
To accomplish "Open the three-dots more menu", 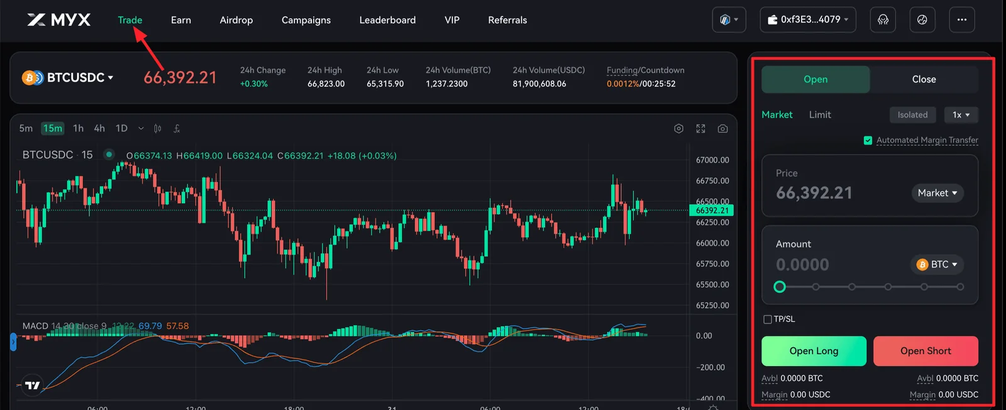I will pos(962,19).
